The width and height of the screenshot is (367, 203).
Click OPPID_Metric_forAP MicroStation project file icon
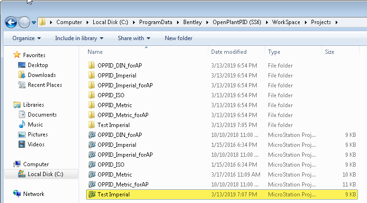coord(92,184)
